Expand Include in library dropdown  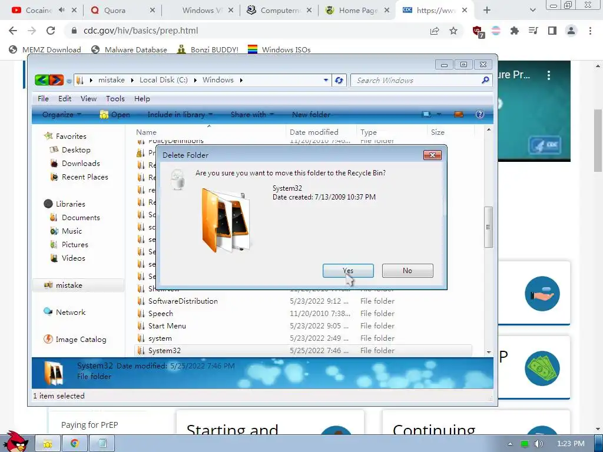(180, 115)
